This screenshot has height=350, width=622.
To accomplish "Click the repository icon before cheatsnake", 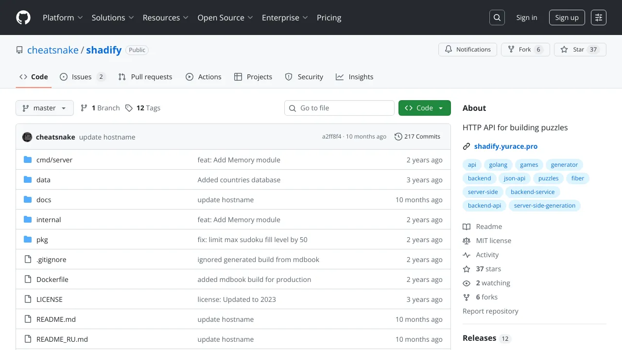I will [19, 50].
